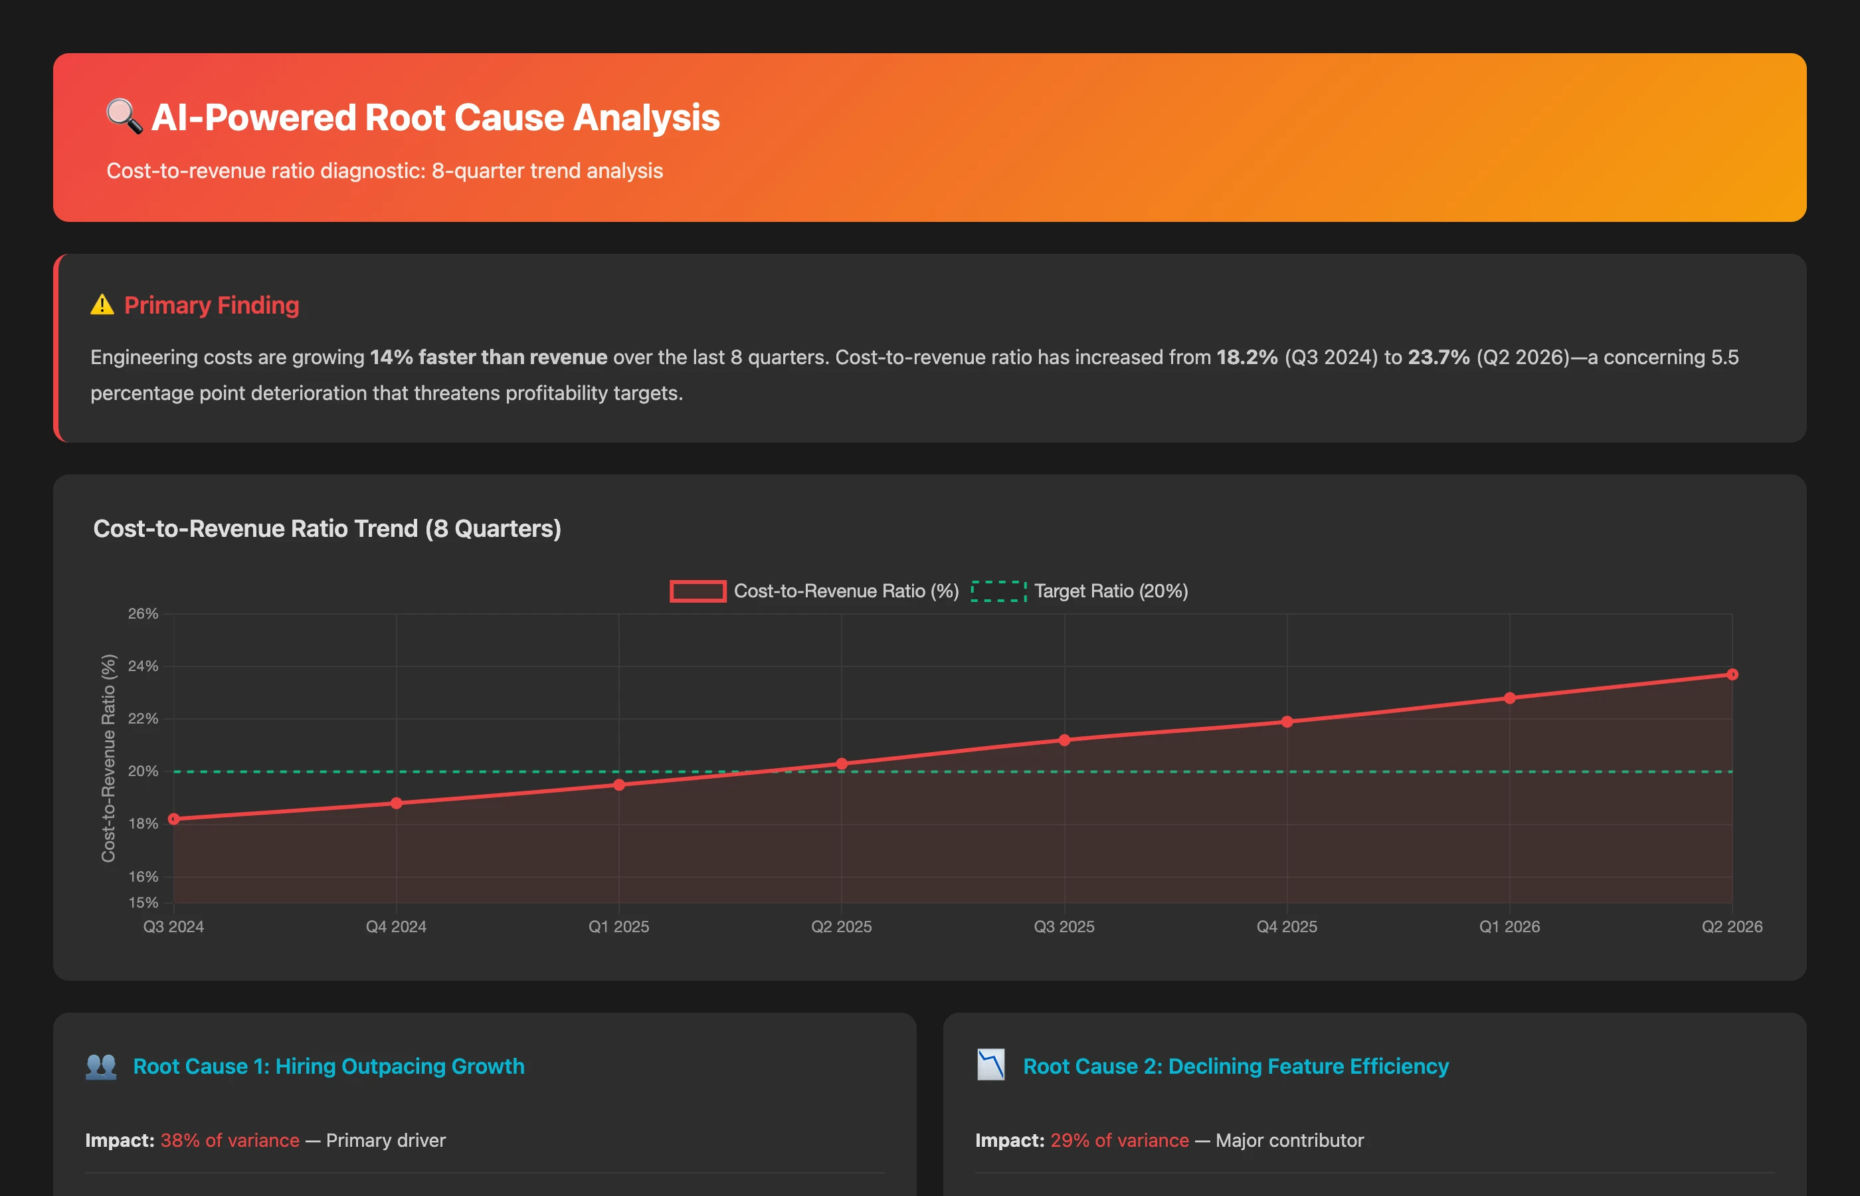
Task: Click the subtitle 'Cost-to-revenue ratio diagnostic: 8-quarter trend analysis'
Action: click(x=385, y=171)
